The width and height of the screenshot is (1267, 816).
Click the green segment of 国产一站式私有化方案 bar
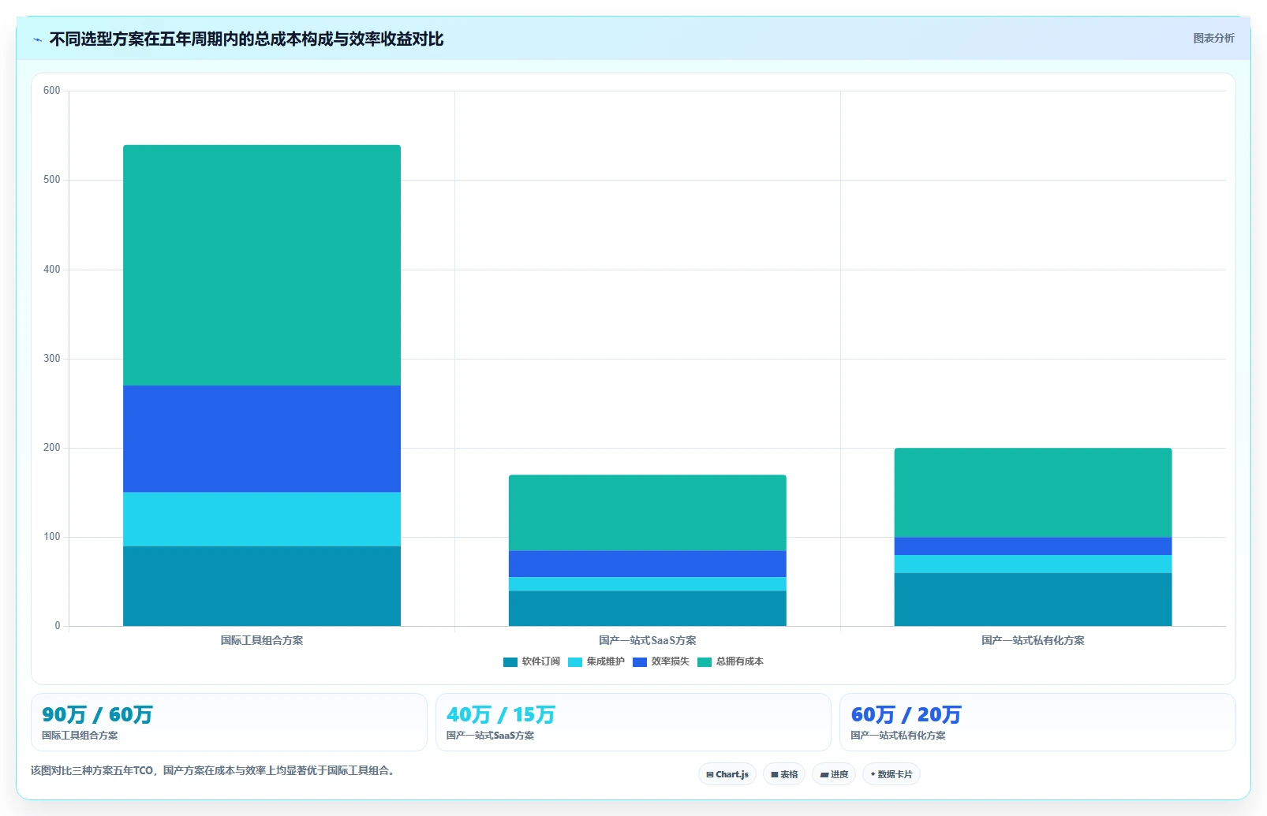pyautogui.click(x=1033, y=493)
